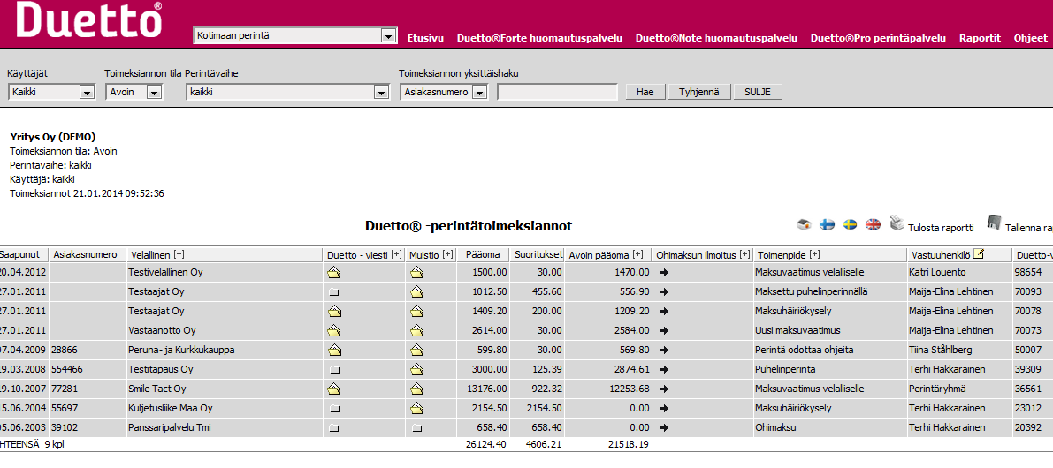Expand the Velallinen column with [+]
This screenshot has height=468, width=1053.
click(179, 255)
